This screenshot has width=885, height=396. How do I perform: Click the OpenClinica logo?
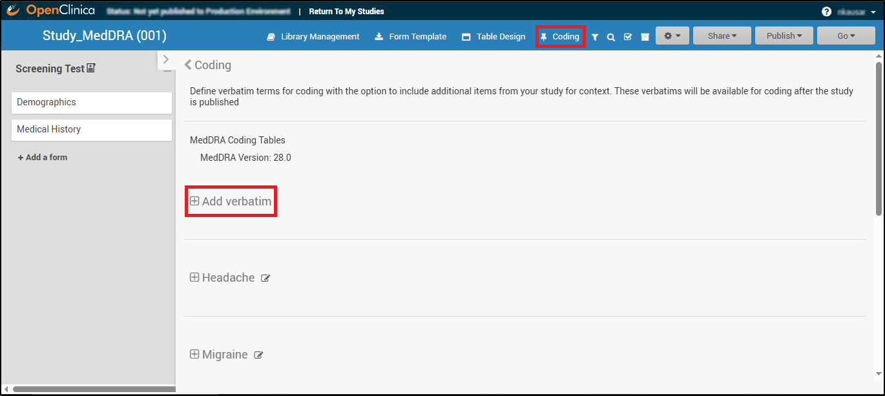50,11
